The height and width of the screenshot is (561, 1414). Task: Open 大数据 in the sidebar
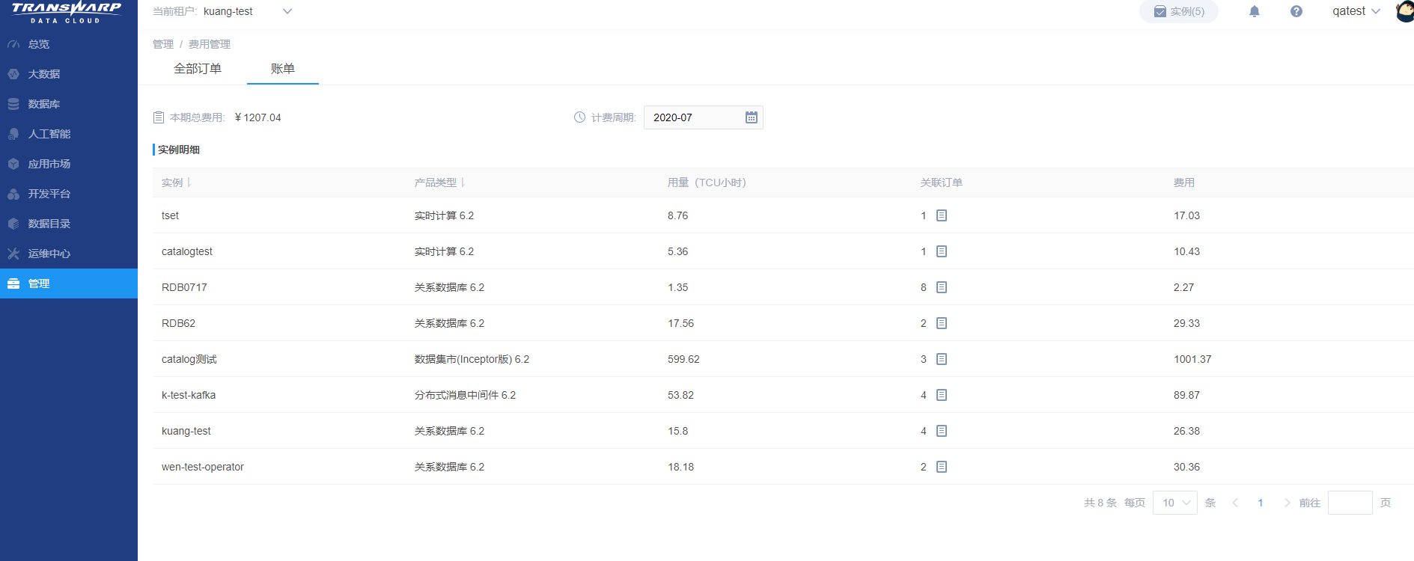(69, 74)
